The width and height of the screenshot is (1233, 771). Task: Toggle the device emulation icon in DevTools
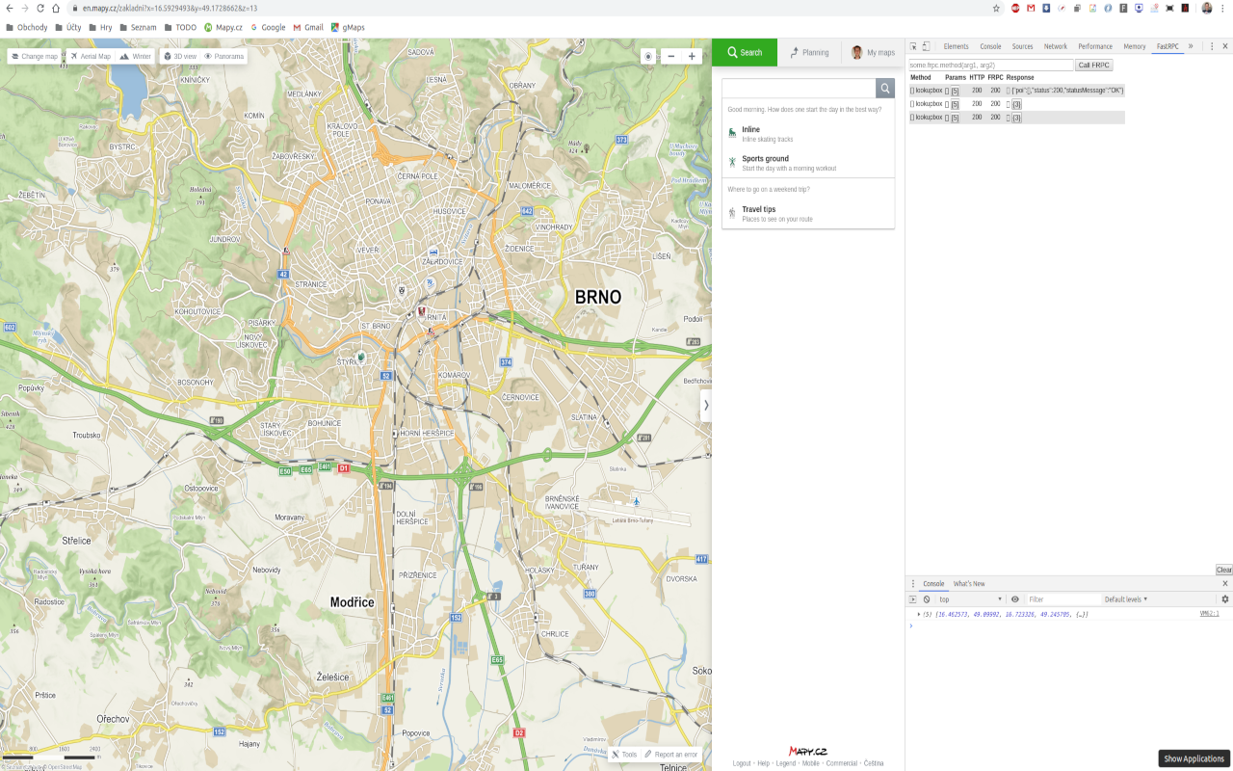pos(927,45)
